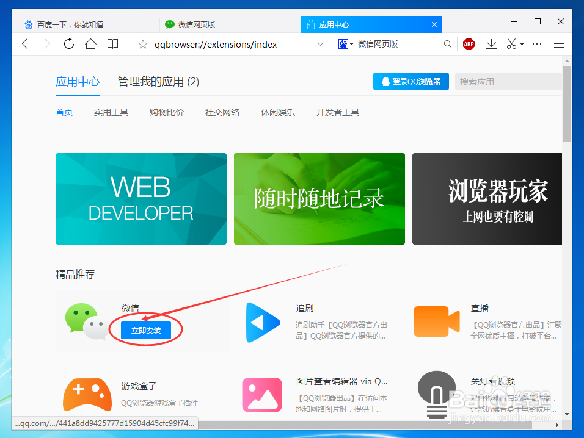Click the forward navigation arrow
This screenshot has height=438, width=584.
47,44
